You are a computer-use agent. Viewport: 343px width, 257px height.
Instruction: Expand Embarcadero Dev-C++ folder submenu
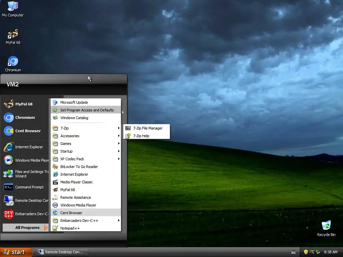[x=86, y=220]
